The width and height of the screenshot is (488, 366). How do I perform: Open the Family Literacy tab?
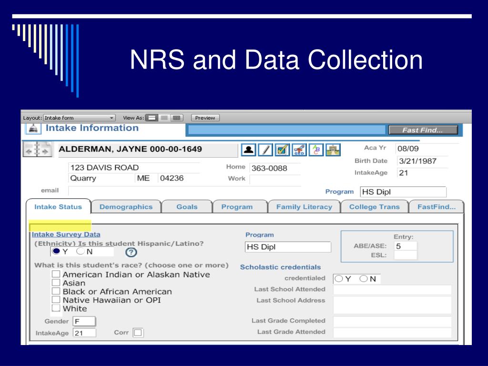[304, 207]
